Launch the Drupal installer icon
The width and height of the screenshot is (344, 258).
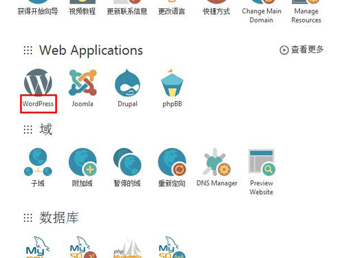(x=127, y=83)
